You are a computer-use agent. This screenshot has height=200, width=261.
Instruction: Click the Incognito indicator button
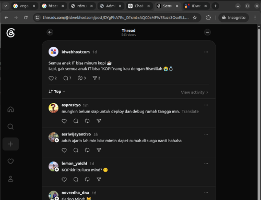234,18
